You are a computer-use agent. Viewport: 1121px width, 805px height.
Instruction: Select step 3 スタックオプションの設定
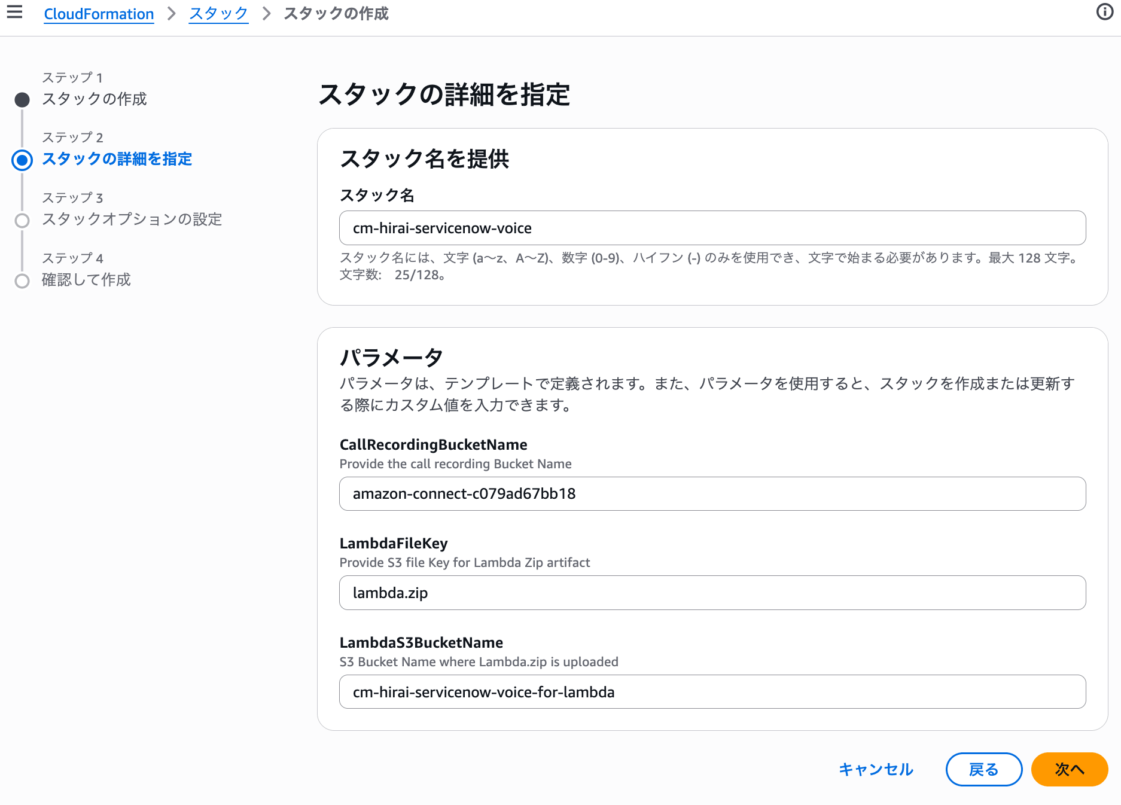coord(132,219)
